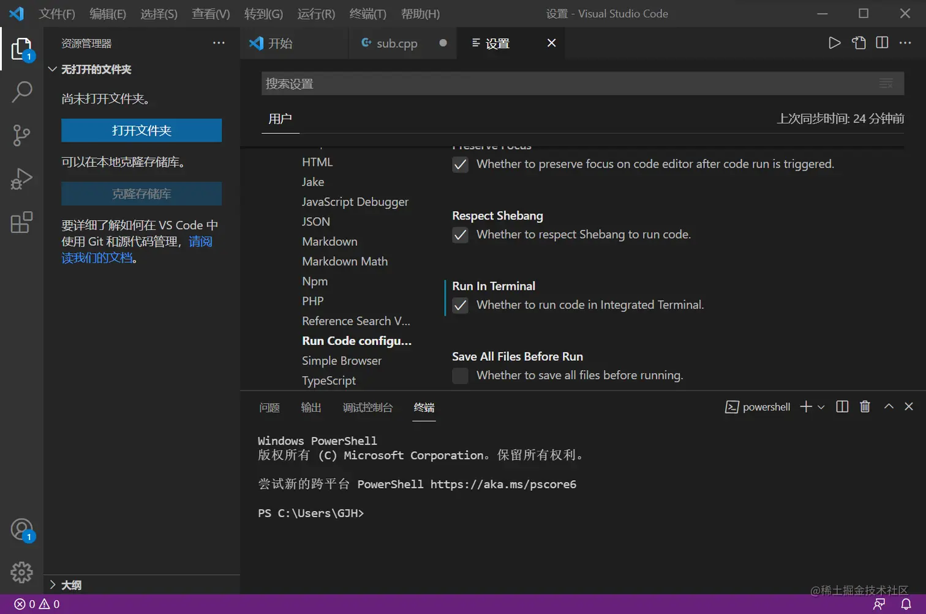Select the 终端 panel tab
This screenshot has width=926, height=614.
point(424,407)
